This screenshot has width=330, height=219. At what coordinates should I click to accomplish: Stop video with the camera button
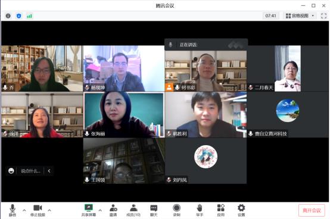click(38, 210)
